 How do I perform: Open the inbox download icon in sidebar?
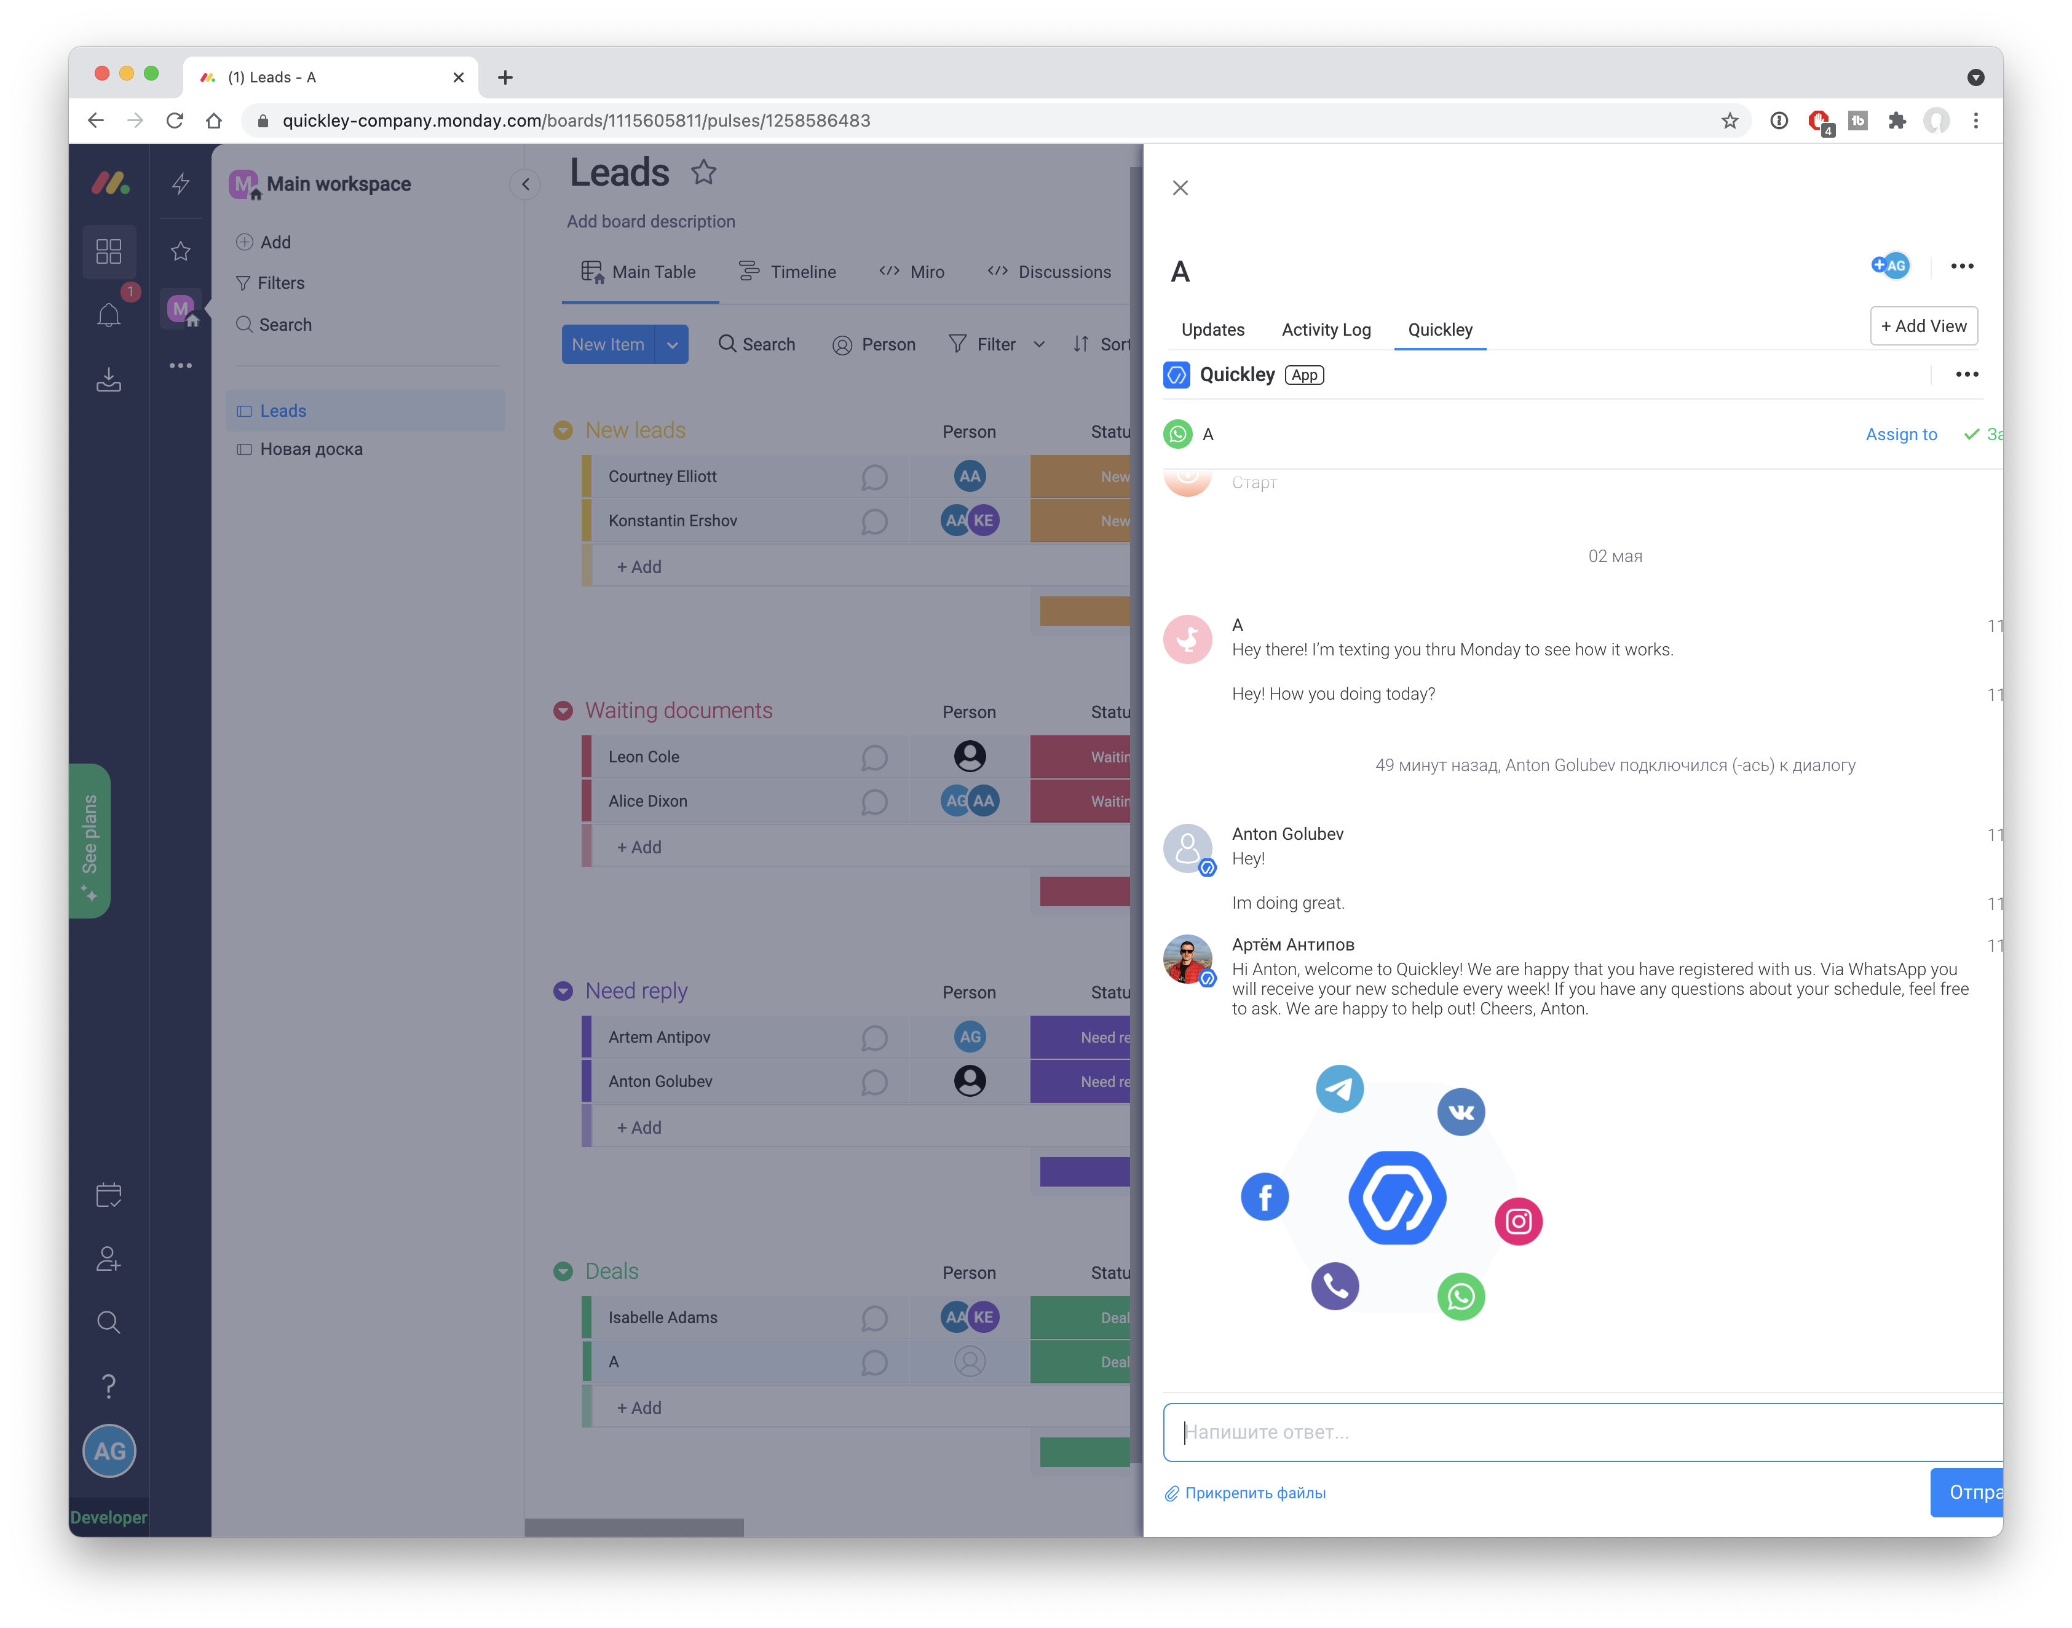tap(109, 379)
